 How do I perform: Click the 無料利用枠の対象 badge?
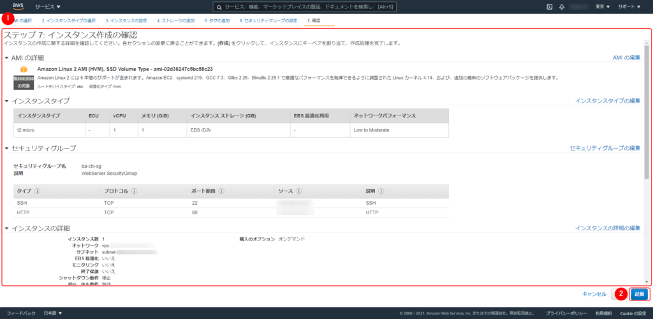[x=24, y=82]
